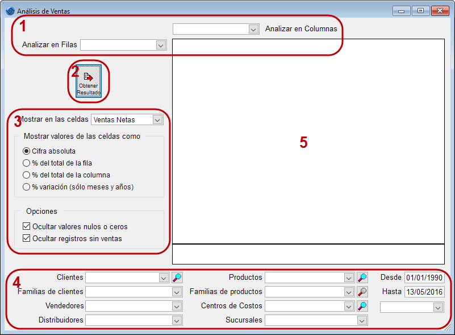This screenshot has height=335, width=455.
Task: Expand the Productos combo box
Action: click(x=349, y=278)
